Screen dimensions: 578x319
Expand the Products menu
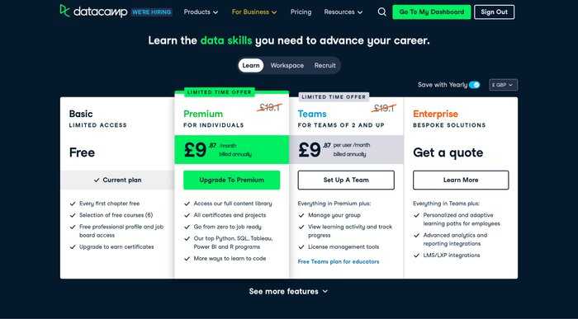(x=201, y=12)
